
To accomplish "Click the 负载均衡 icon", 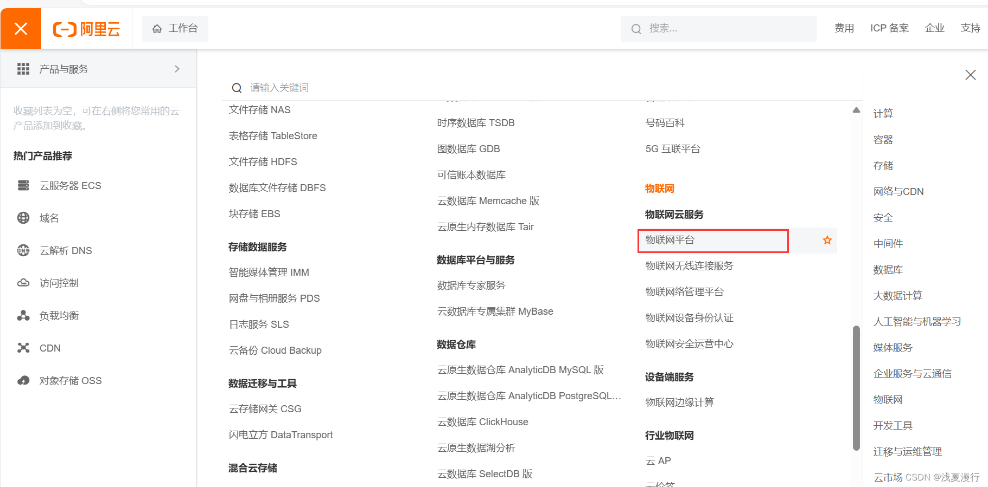I will 23,315.
